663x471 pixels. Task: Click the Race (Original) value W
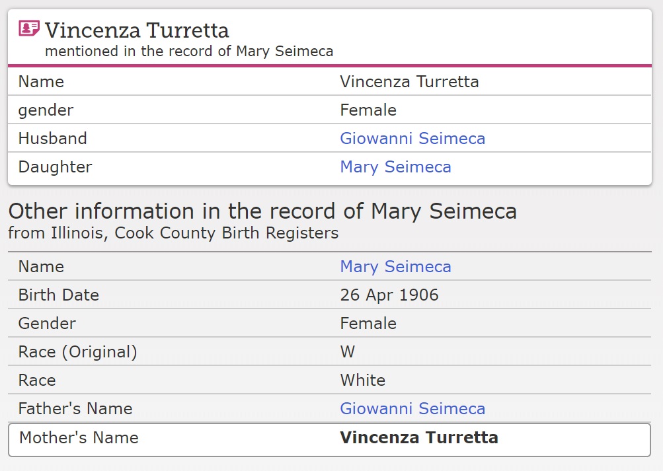(348, 352)
